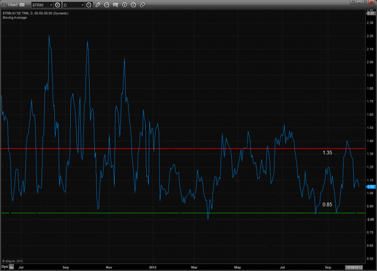The height and width of the screenshot is (271, 377).
Task: Expand the $TRIN symbol dropdown
Action: [x=50, y=5]
